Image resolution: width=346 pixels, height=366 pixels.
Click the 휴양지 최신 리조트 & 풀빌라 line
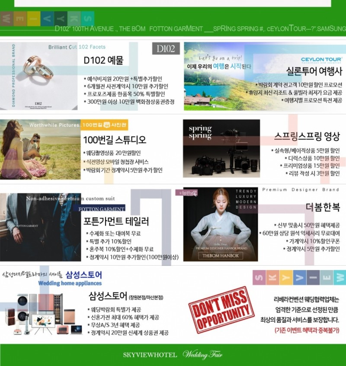(x=294, y=93)
